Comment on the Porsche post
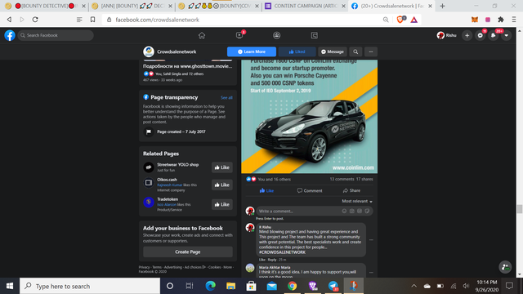523x294 pixels. pyautogui.click(x=310, y=190)
